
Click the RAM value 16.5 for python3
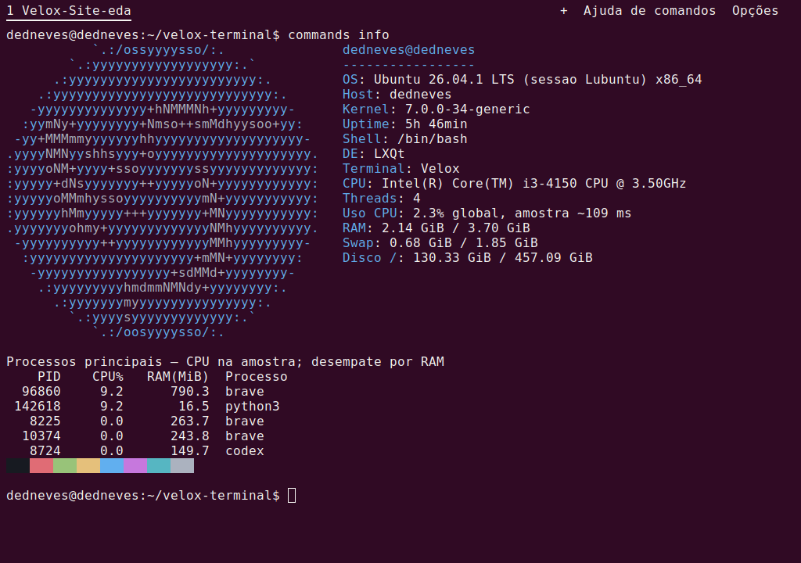point(194,406)
